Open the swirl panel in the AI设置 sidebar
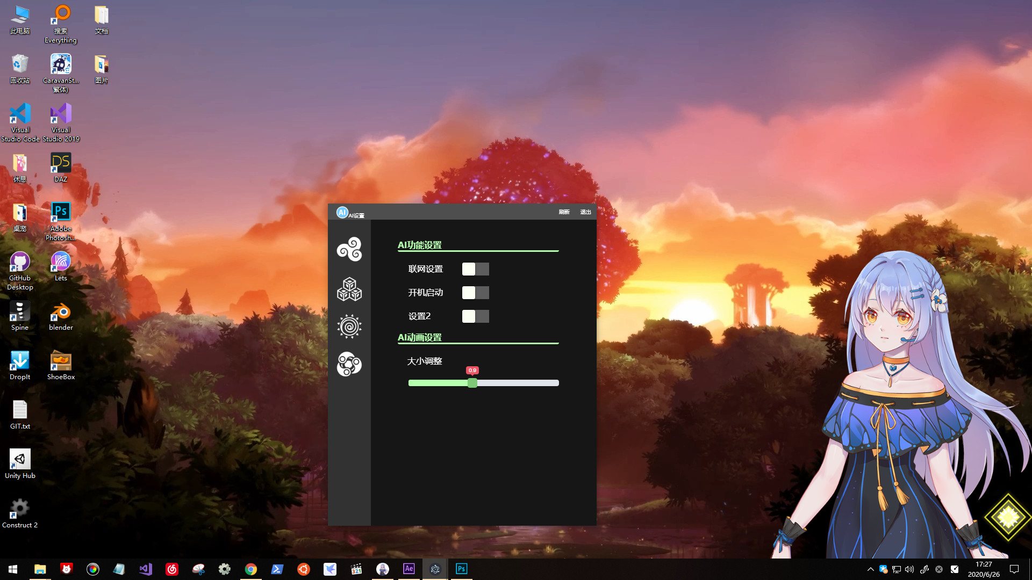The height and width of the screenshot is (580, 1032). (x=349, y=249)
